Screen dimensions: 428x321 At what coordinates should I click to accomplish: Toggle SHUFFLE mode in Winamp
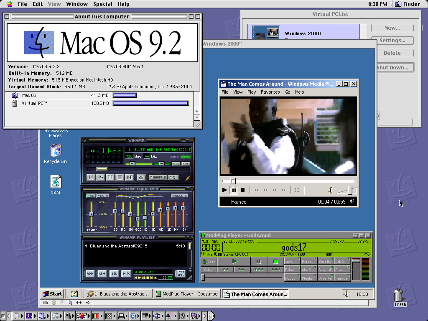click(x=158, y=178)
